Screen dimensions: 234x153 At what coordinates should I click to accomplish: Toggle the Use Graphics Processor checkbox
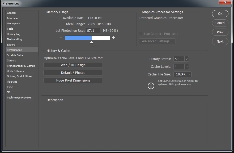pyautogui.click(x=141, y=34)
